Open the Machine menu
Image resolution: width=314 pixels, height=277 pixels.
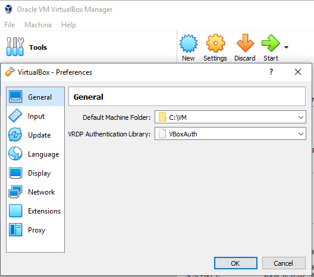pos(38,25)
